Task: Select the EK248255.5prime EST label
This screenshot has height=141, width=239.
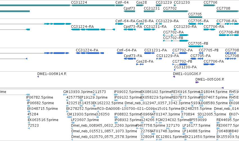Action: pos(196,109)
